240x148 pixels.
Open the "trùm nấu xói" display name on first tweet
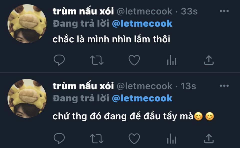[x=83, y=11]
